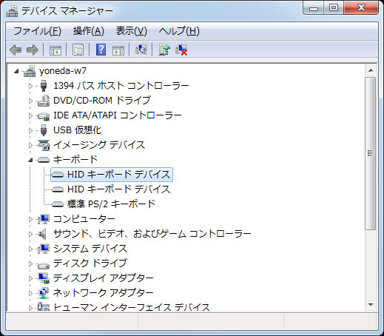
Task: Select the second HID キーボード デバイス entry
Action: (x=118, y=189)
